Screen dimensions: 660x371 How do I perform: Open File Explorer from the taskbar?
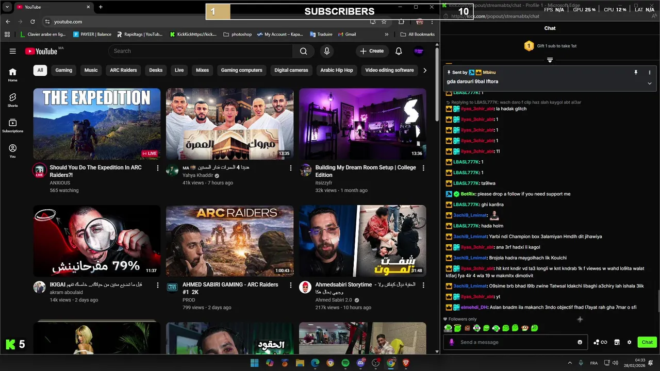(300, 363)
